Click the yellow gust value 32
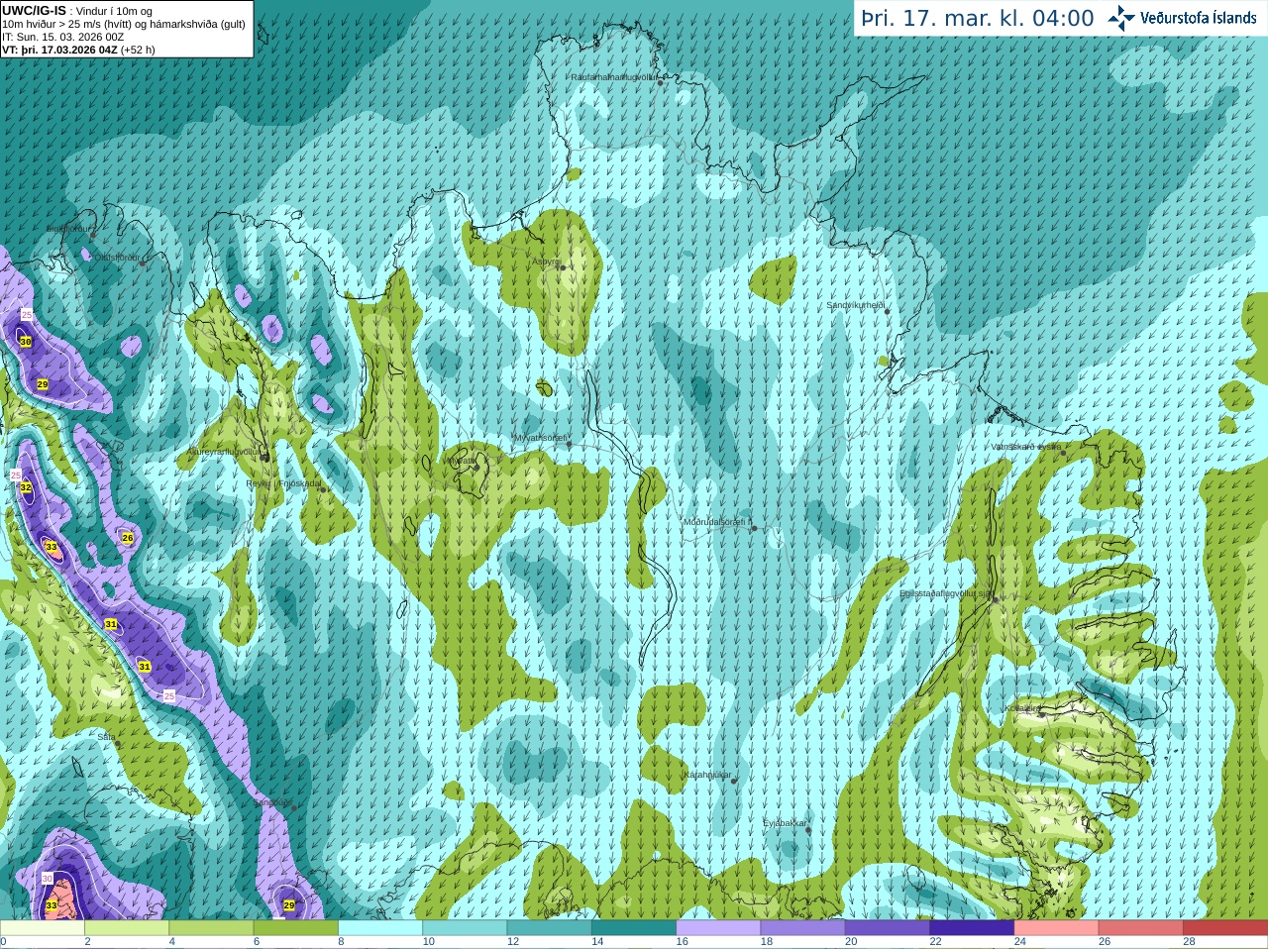Screen dimensions: 1268x949 26,487
